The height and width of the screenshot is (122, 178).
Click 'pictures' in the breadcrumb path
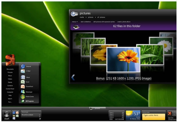coord(91,17)
